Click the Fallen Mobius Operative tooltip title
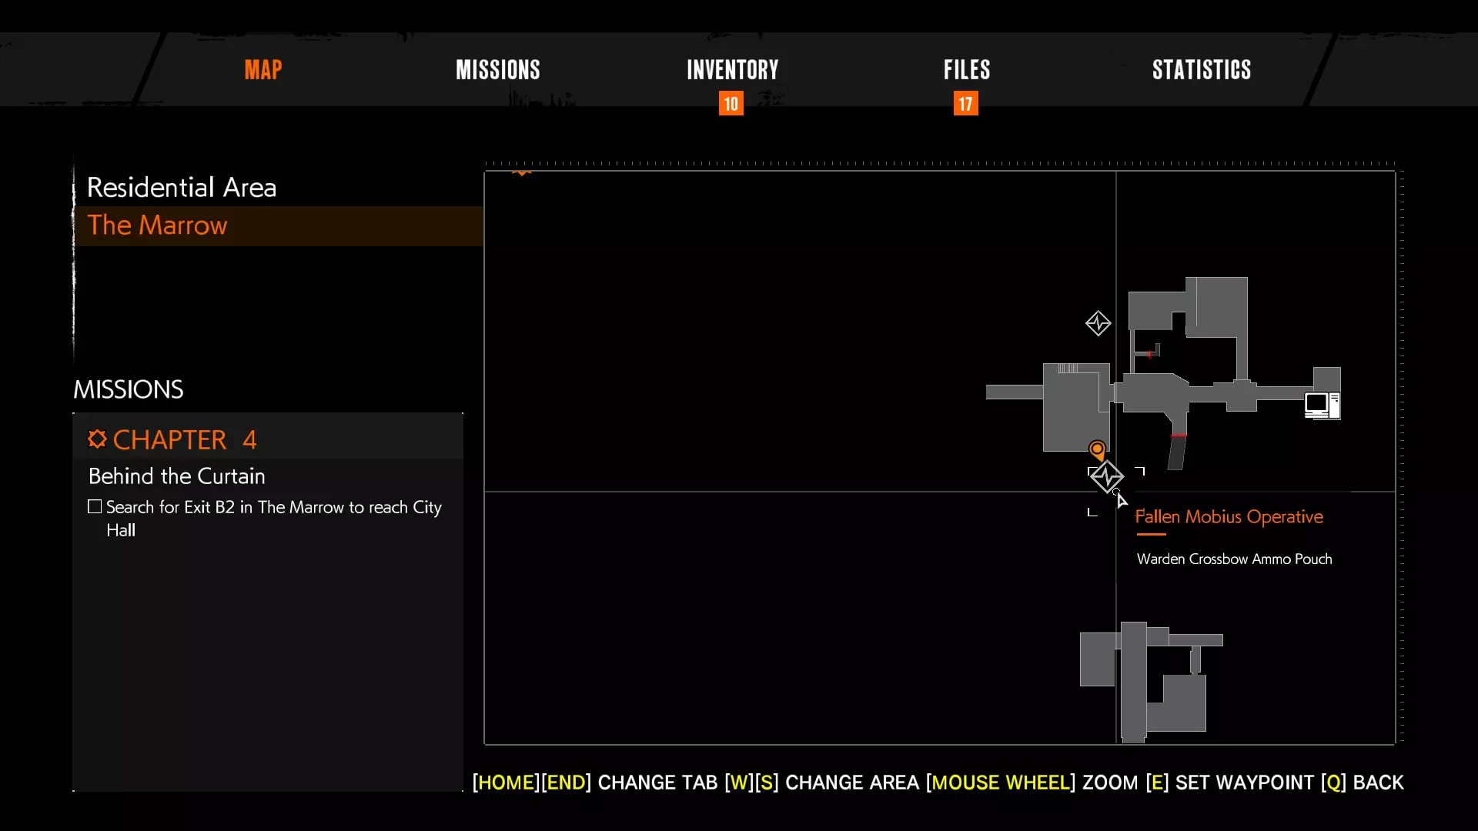This screenshot has height=831, width=1478. point(1229,517)
